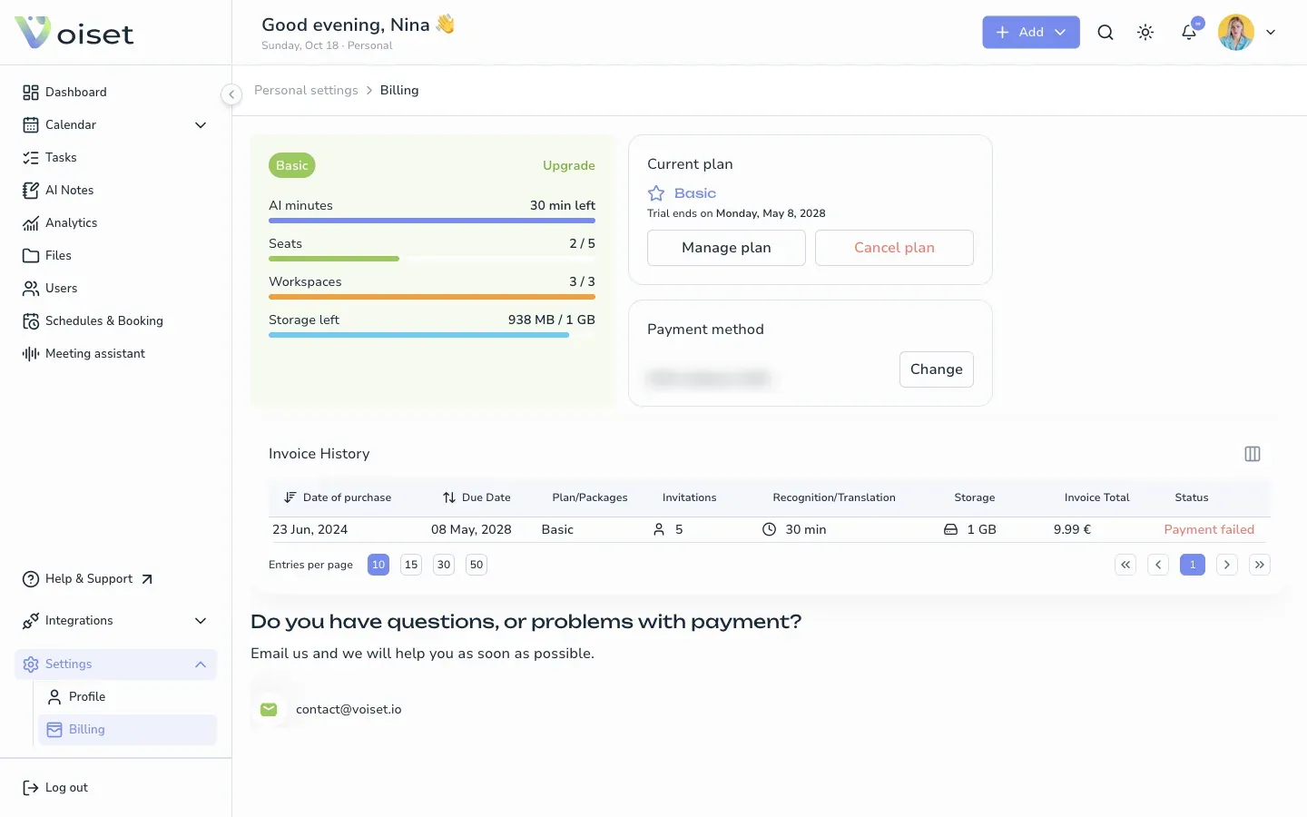The image size is (1307, 817).
Task: Jump to first invoice page
Action: pos(1125,565)
